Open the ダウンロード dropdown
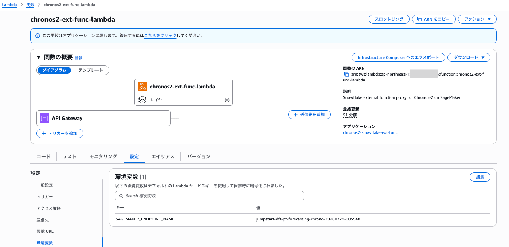This screenshot has height=247, width=509. (x=469, y=57)
